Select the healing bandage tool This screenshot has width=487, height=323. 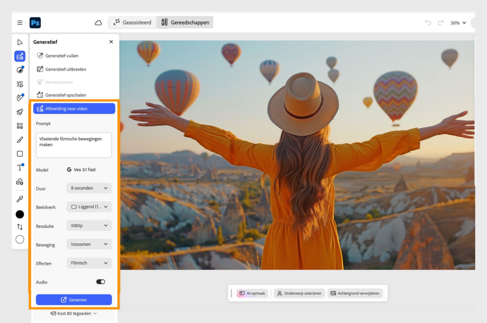[x=20, y=97]
